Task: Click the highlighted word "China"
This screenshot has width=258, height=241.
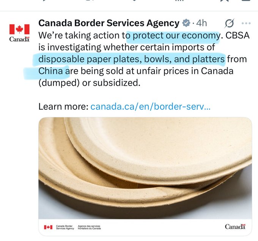Action: 50,71
